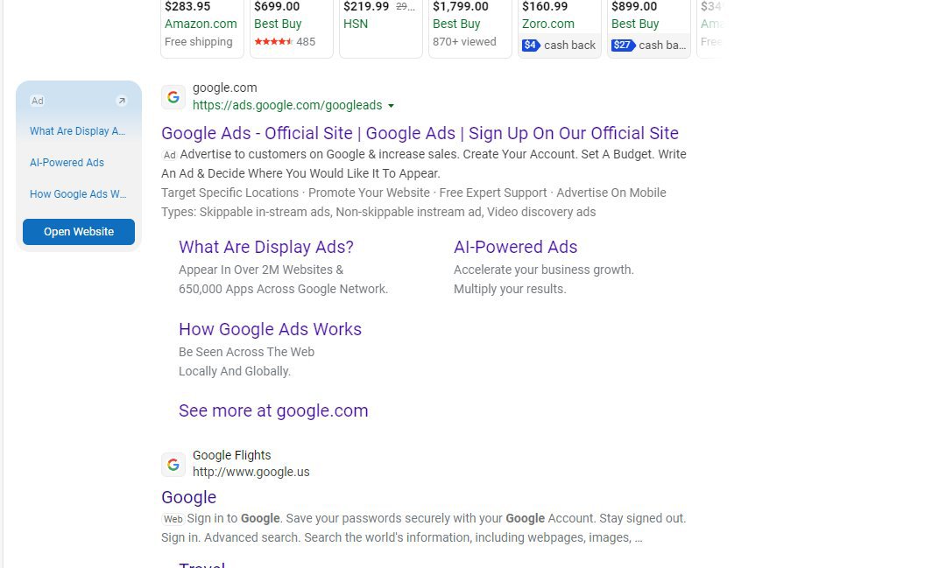Click the Free shipping text
Image resolution: width=946 pixels, height=568 pixels.
point(199,42)
